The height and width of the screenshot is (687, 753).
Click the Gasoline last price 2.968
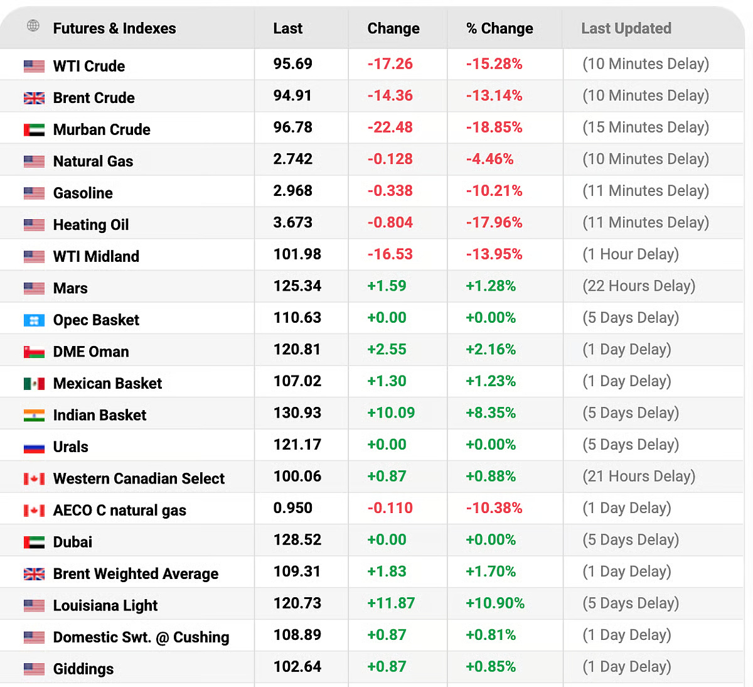292,191
